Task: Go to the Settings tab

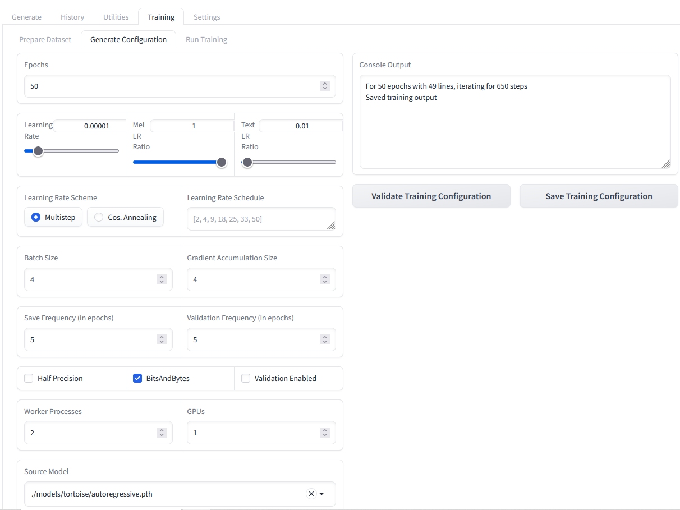Action: 206,17
